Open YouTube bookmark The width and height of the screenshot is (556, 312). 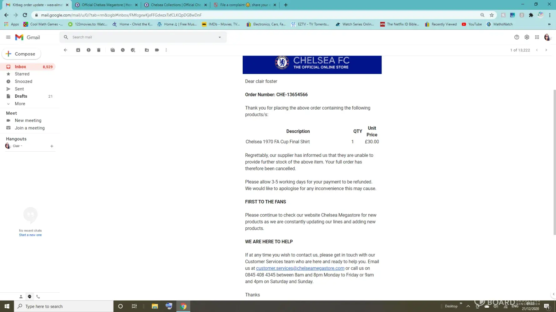click(x=472, y=24)
